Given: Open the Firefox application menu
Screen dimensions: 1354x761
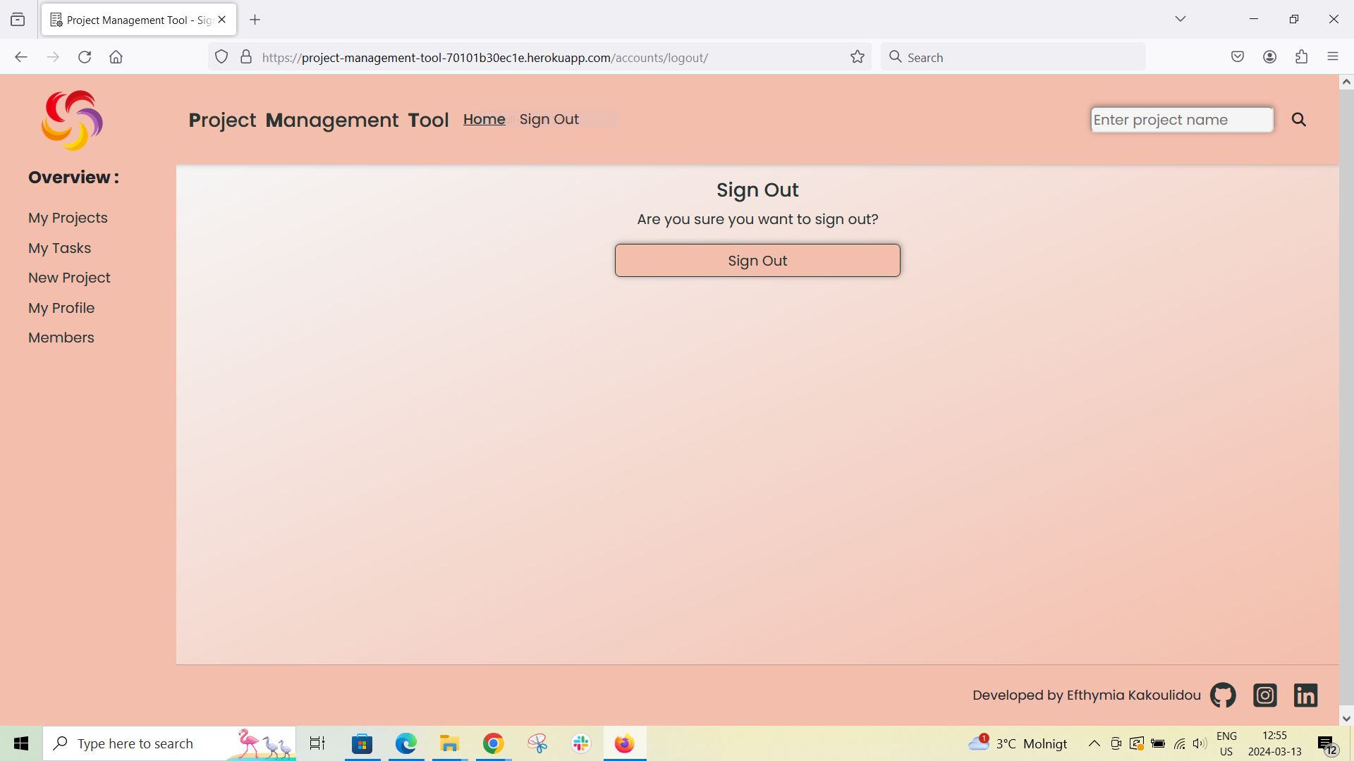Looking at the screenshot, I should coord(1334,56).
